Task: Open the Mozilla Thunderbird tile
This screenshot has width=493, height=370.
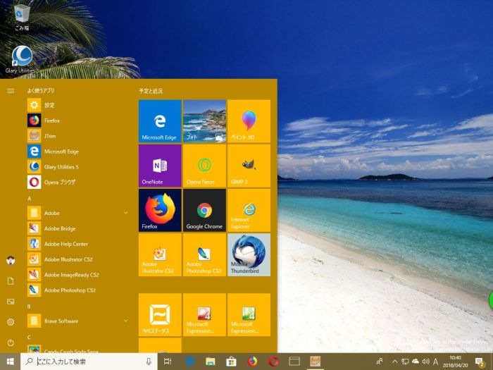Action: coord(249,254)
